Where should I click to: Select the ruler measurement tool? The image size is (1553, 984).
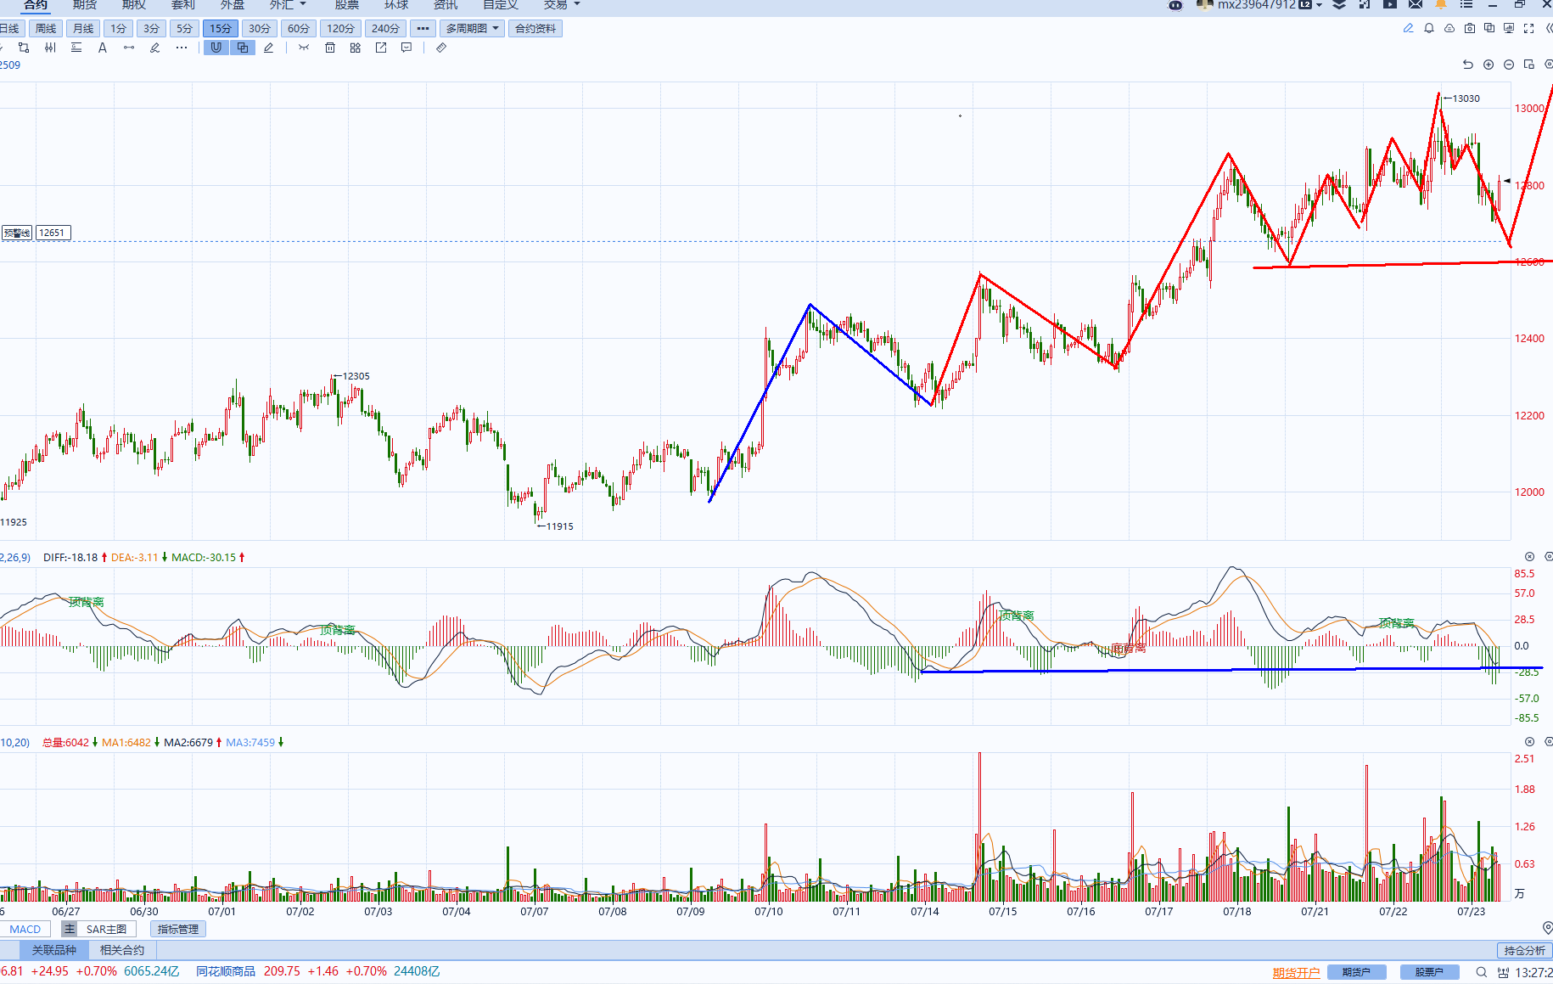441,48
